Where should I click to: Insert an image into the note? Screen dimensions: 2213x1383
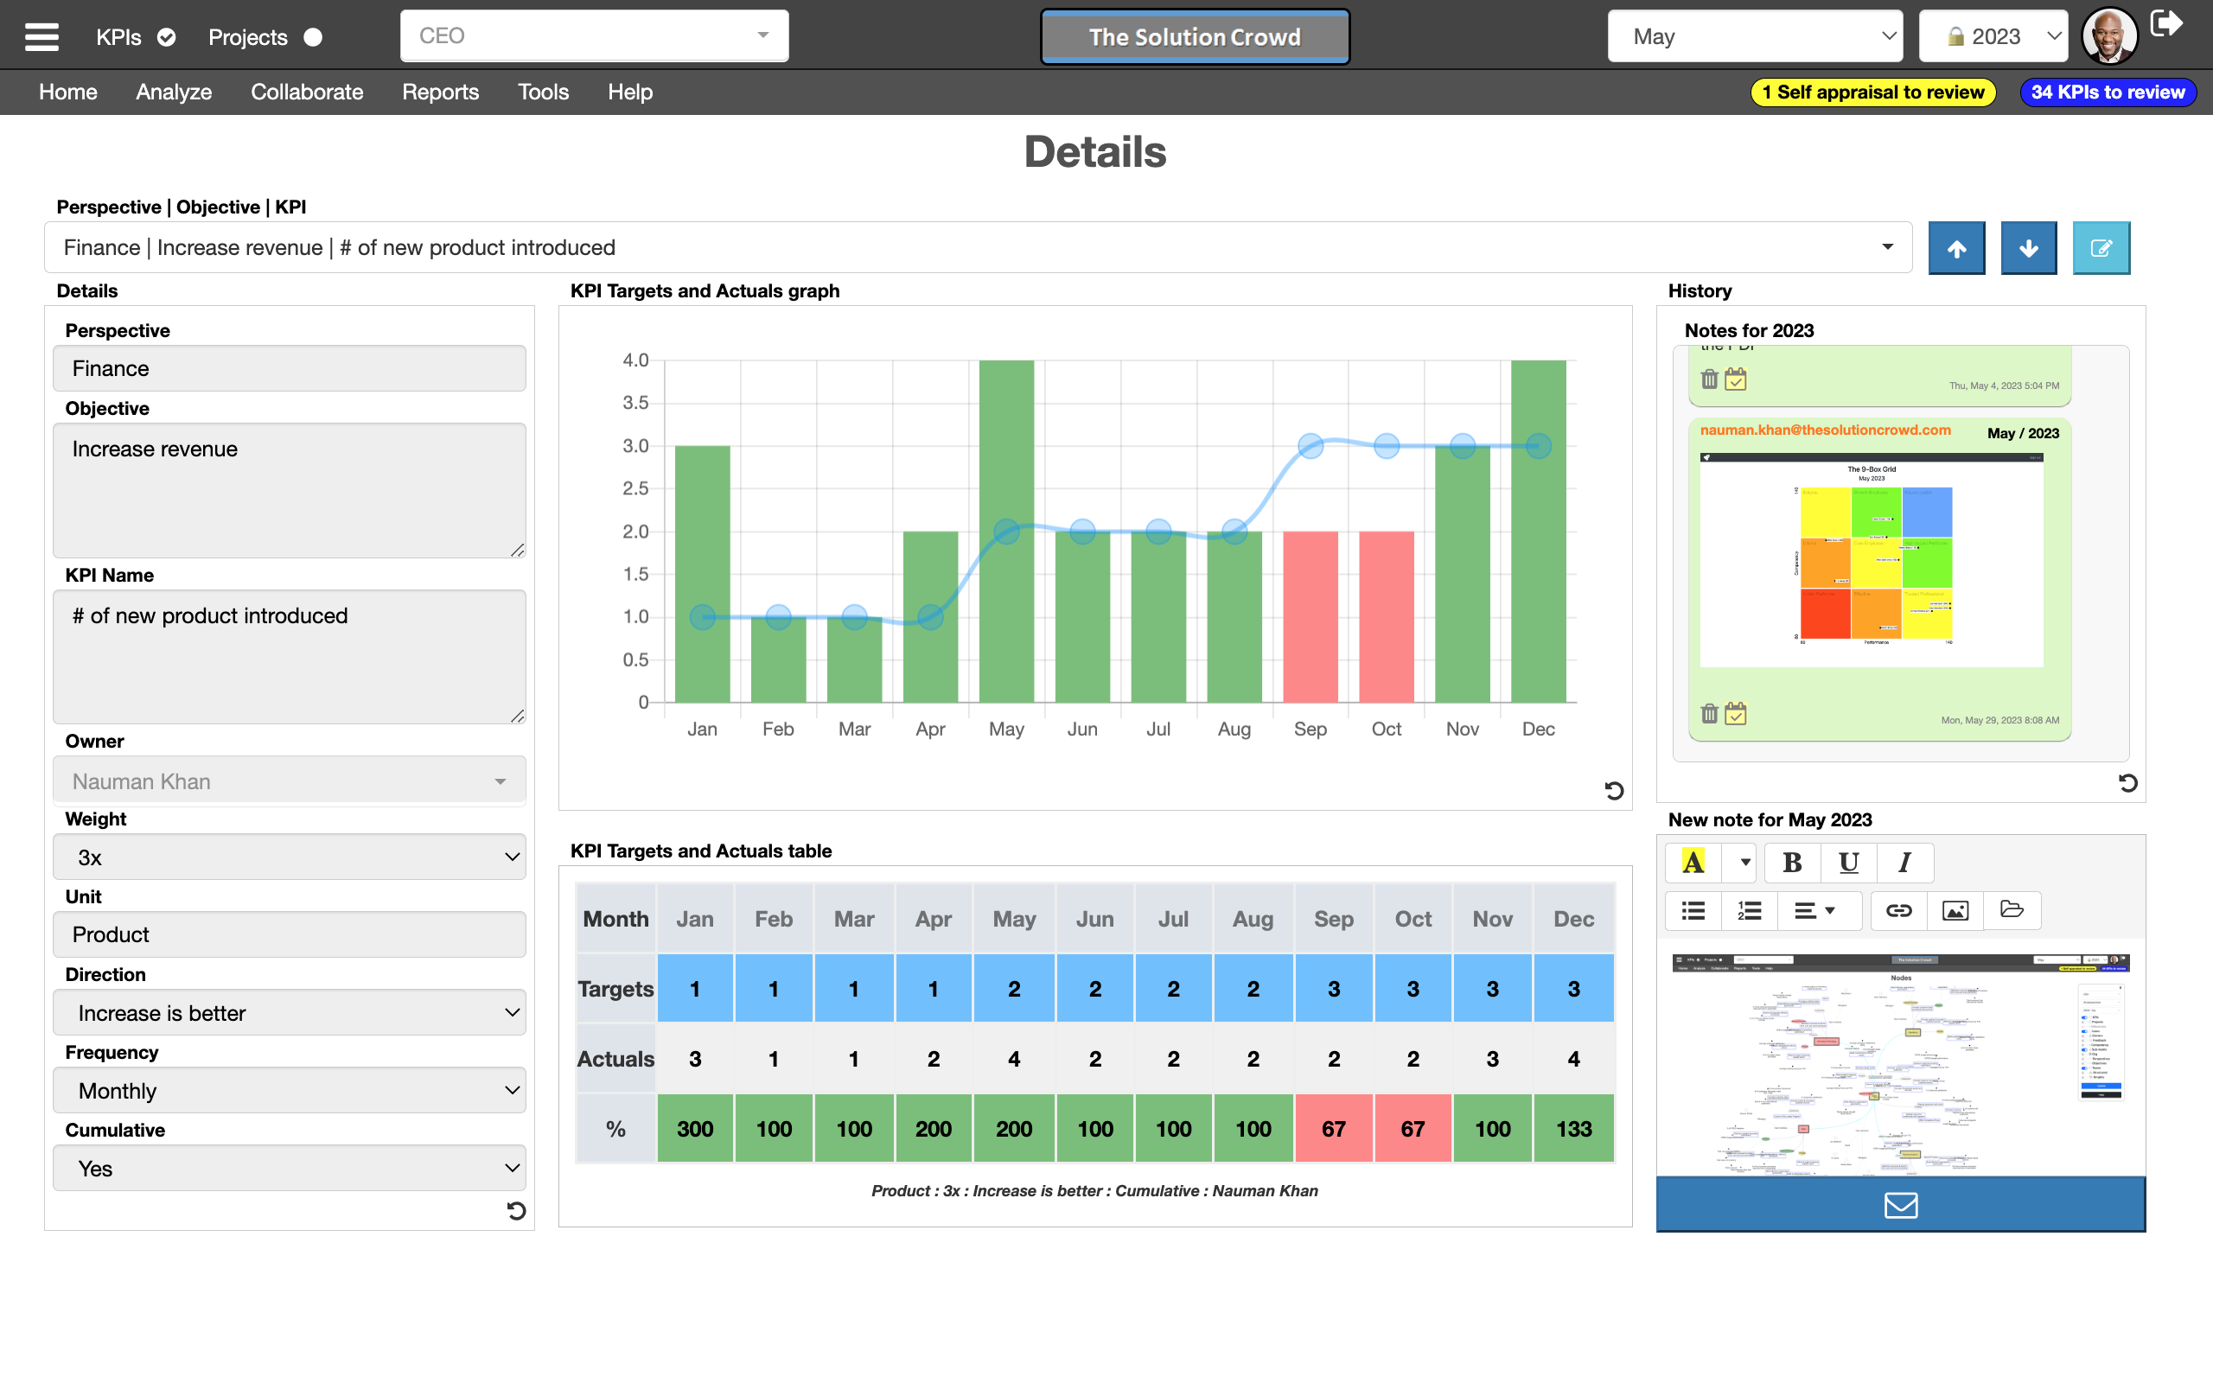tap(1955, 910)
